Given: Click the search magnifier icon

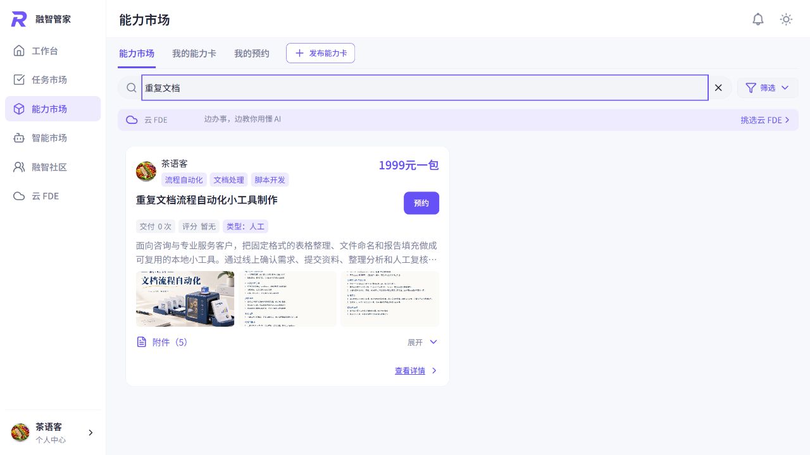Looking at the screenshot, I should coord(132,88).
